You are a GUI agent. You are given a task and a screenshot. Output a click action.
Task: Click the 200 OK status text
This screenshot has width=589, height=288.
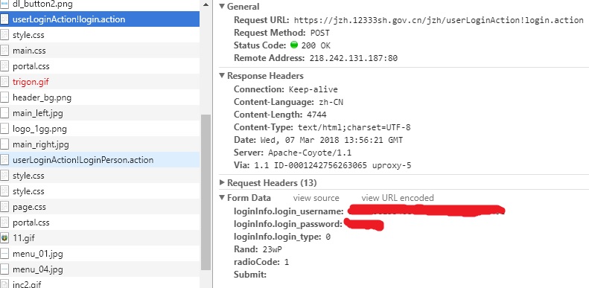point(316,45)
